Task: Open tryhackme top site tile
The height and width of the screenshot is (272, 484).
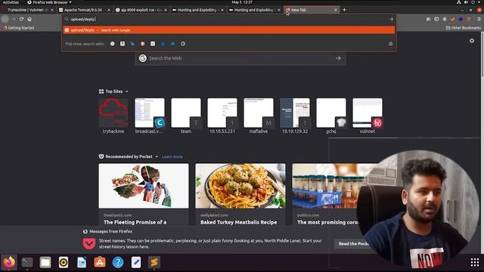Action: coord(113,116)
